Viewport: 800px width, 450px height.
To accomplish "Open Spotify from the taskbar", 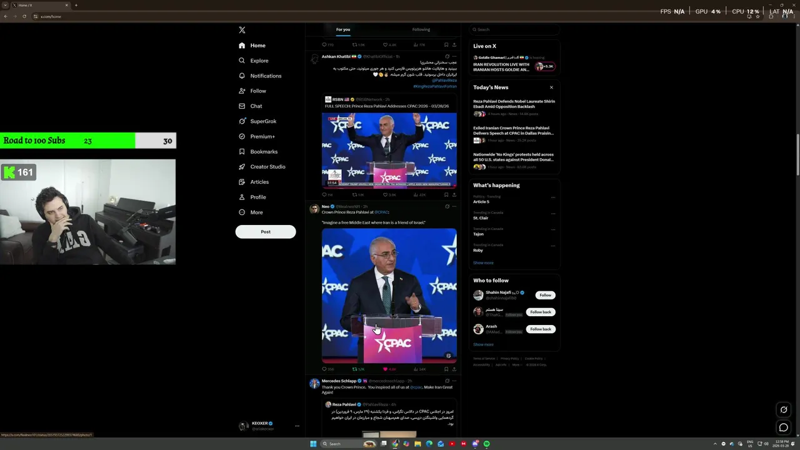I will 486,444.
